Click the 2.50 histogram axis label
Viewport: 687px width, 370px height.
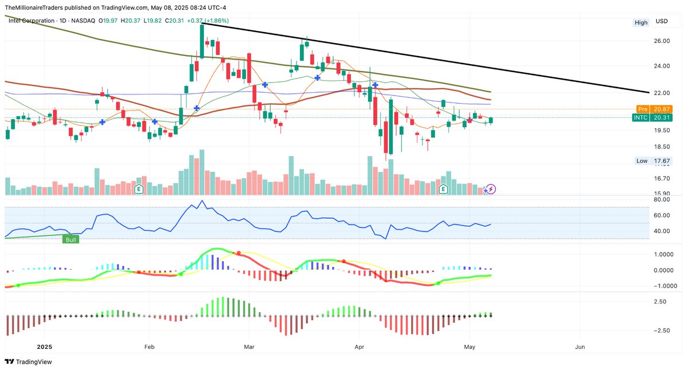pos(660,301)
